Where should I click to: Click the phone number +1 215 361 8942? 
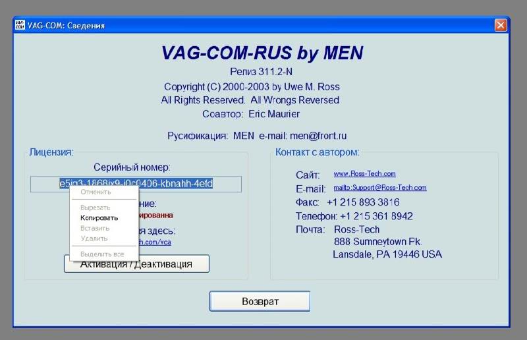[376, 216]
